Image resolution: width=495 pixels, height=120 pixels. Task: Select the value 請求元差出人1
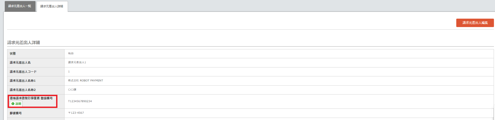coord(77,62)
